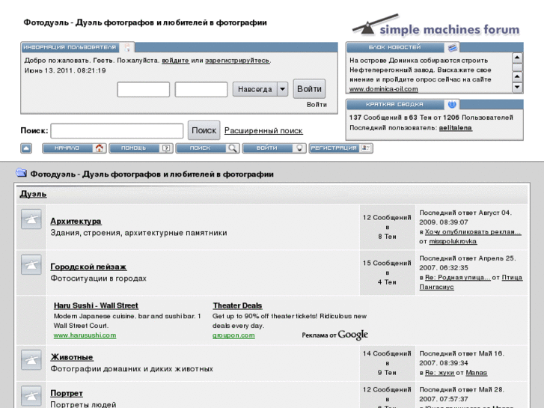The image size is (544, 408).
Task: Open the ВОЙТИ login menu button
Action: coord(274,148)
